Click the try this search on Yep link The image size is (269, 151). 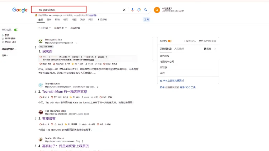[x=172, y=81]
